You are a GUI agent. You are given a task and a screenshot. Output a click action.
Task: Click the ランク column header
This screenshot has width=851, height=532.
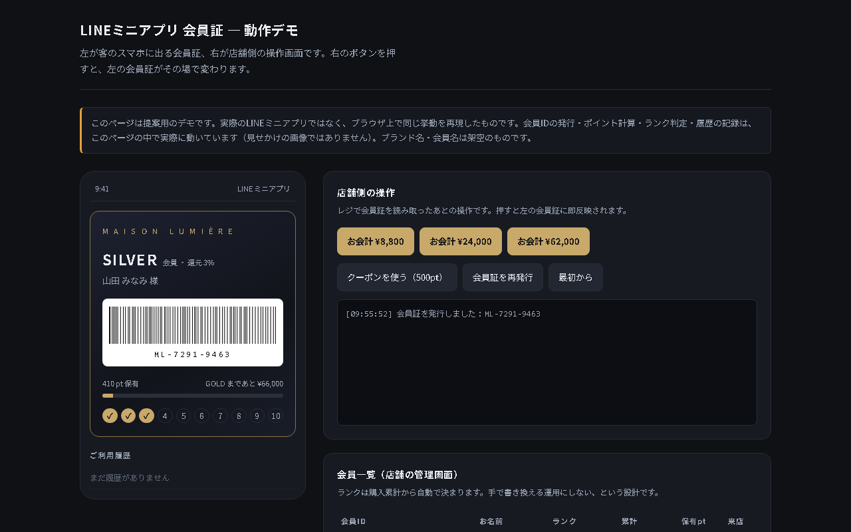click(x=564, y=521)
